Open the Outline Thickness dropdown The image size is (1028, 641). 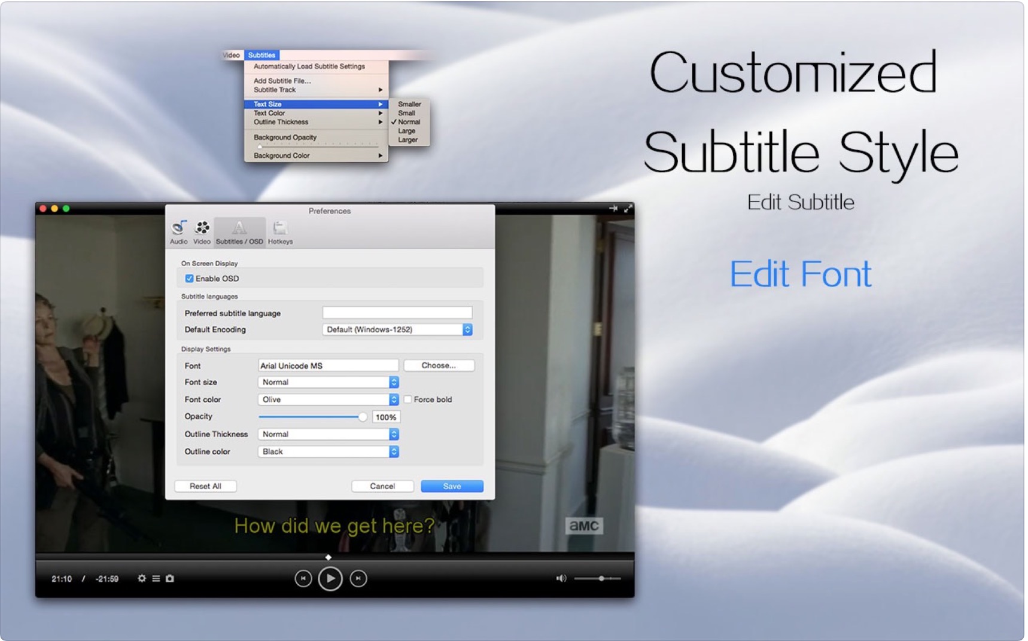click(329, 434)
